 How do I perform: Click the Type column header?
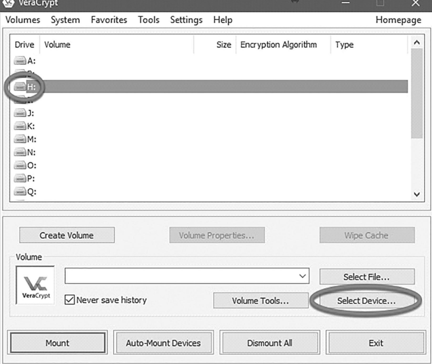pos(369,44)
